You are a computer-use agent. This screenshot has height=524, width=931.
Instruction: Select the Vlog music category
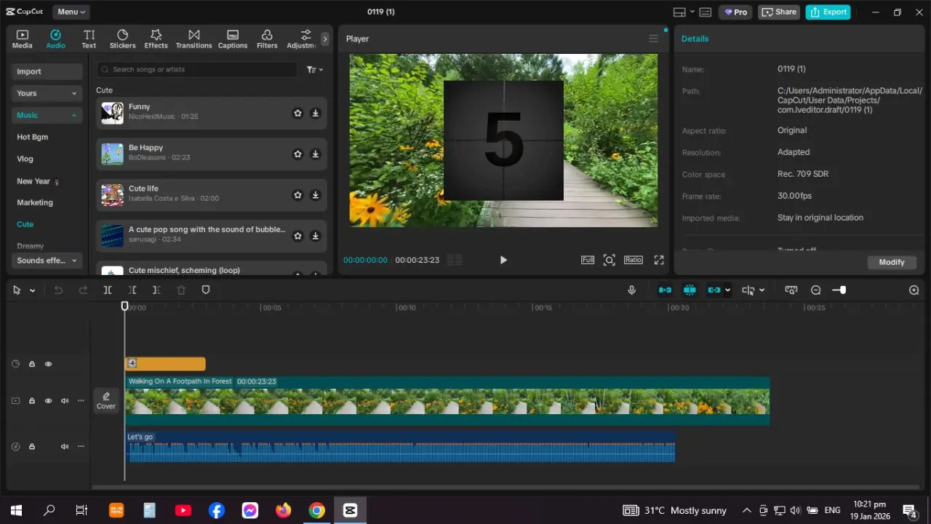pyautogui.click(x=25, y=159)
